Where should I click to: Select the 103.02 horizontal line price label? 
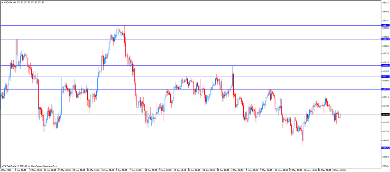pyautogui.click(x=385, y=65)
